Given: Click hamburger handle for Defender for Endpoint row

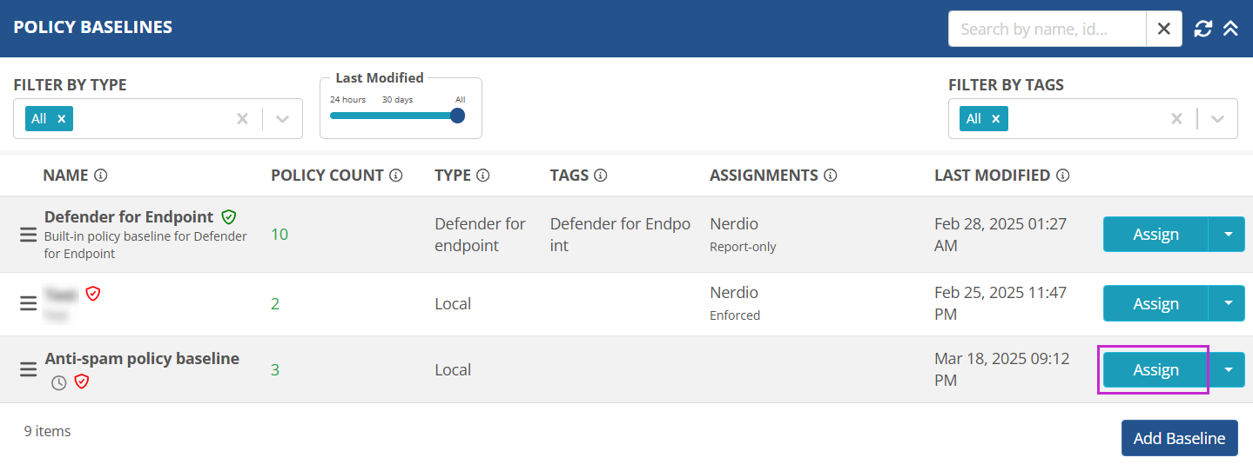Looking at the screenshot, I should (x=28, y=235).
